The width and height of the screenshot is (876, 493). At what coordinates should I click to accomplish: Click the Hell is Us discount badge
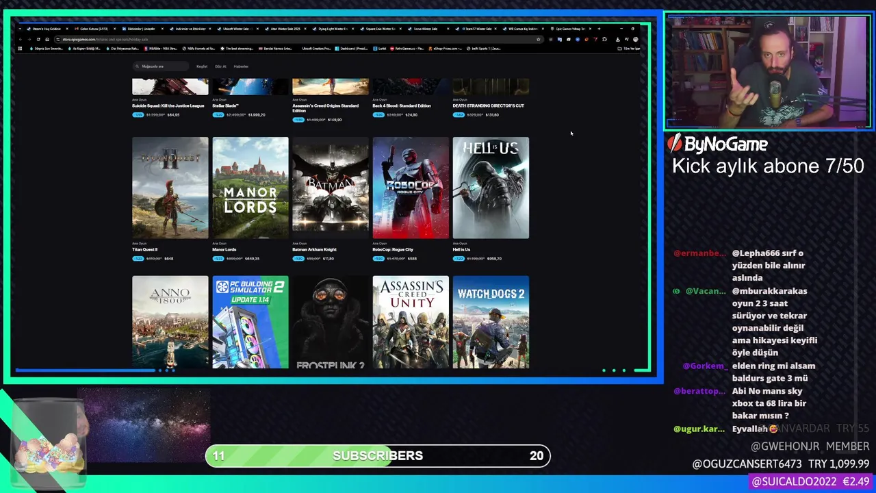[459, 259]
